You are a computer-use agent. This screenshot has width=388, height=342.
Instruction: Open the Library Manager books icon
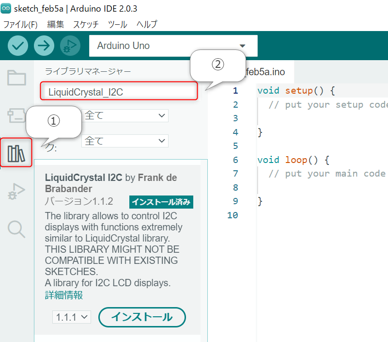pos(16,153)
